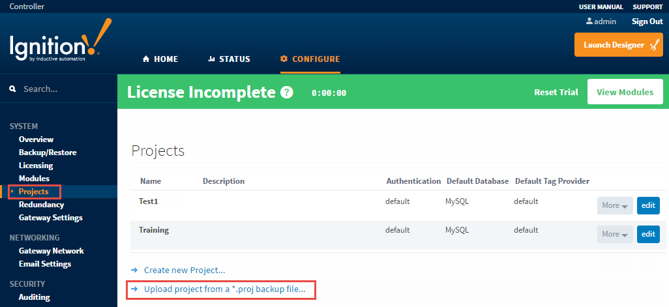The height and width of the screenshot is (307, 669).
Task: Click the SYSTEM section heading
Action: click(x=23, y=126)
